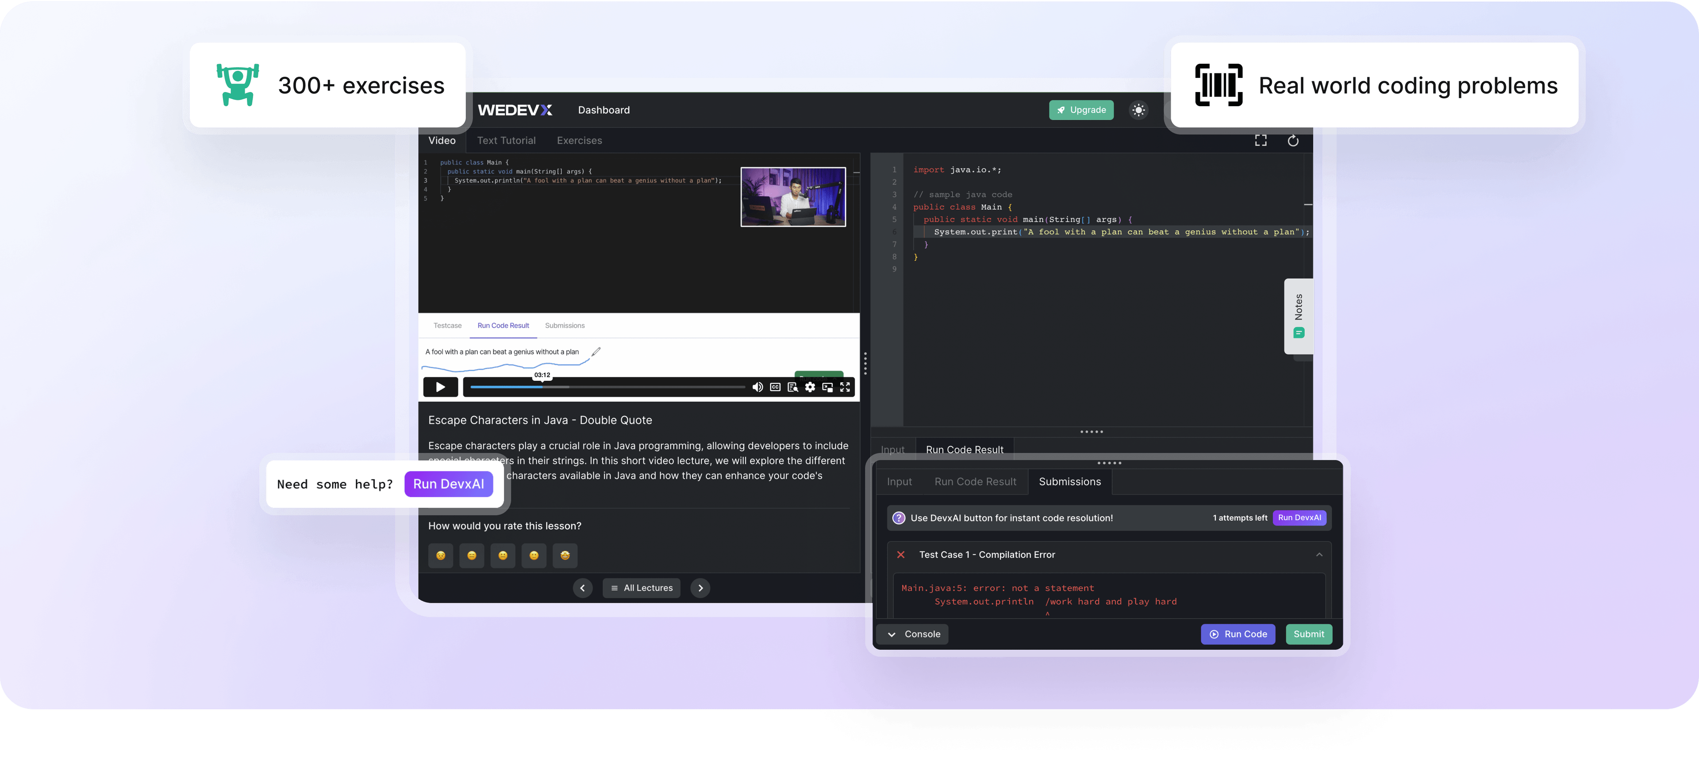Viewport: 1699px width, 763px height.
Task: Click the fullscreen expand editor icon
Action: 1261,141
